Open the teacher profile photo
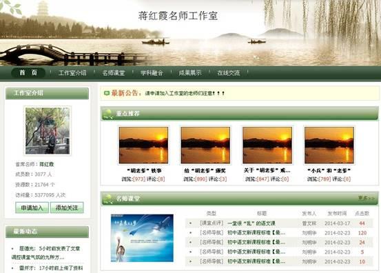The image size is (381, 273). coord(48,130)
